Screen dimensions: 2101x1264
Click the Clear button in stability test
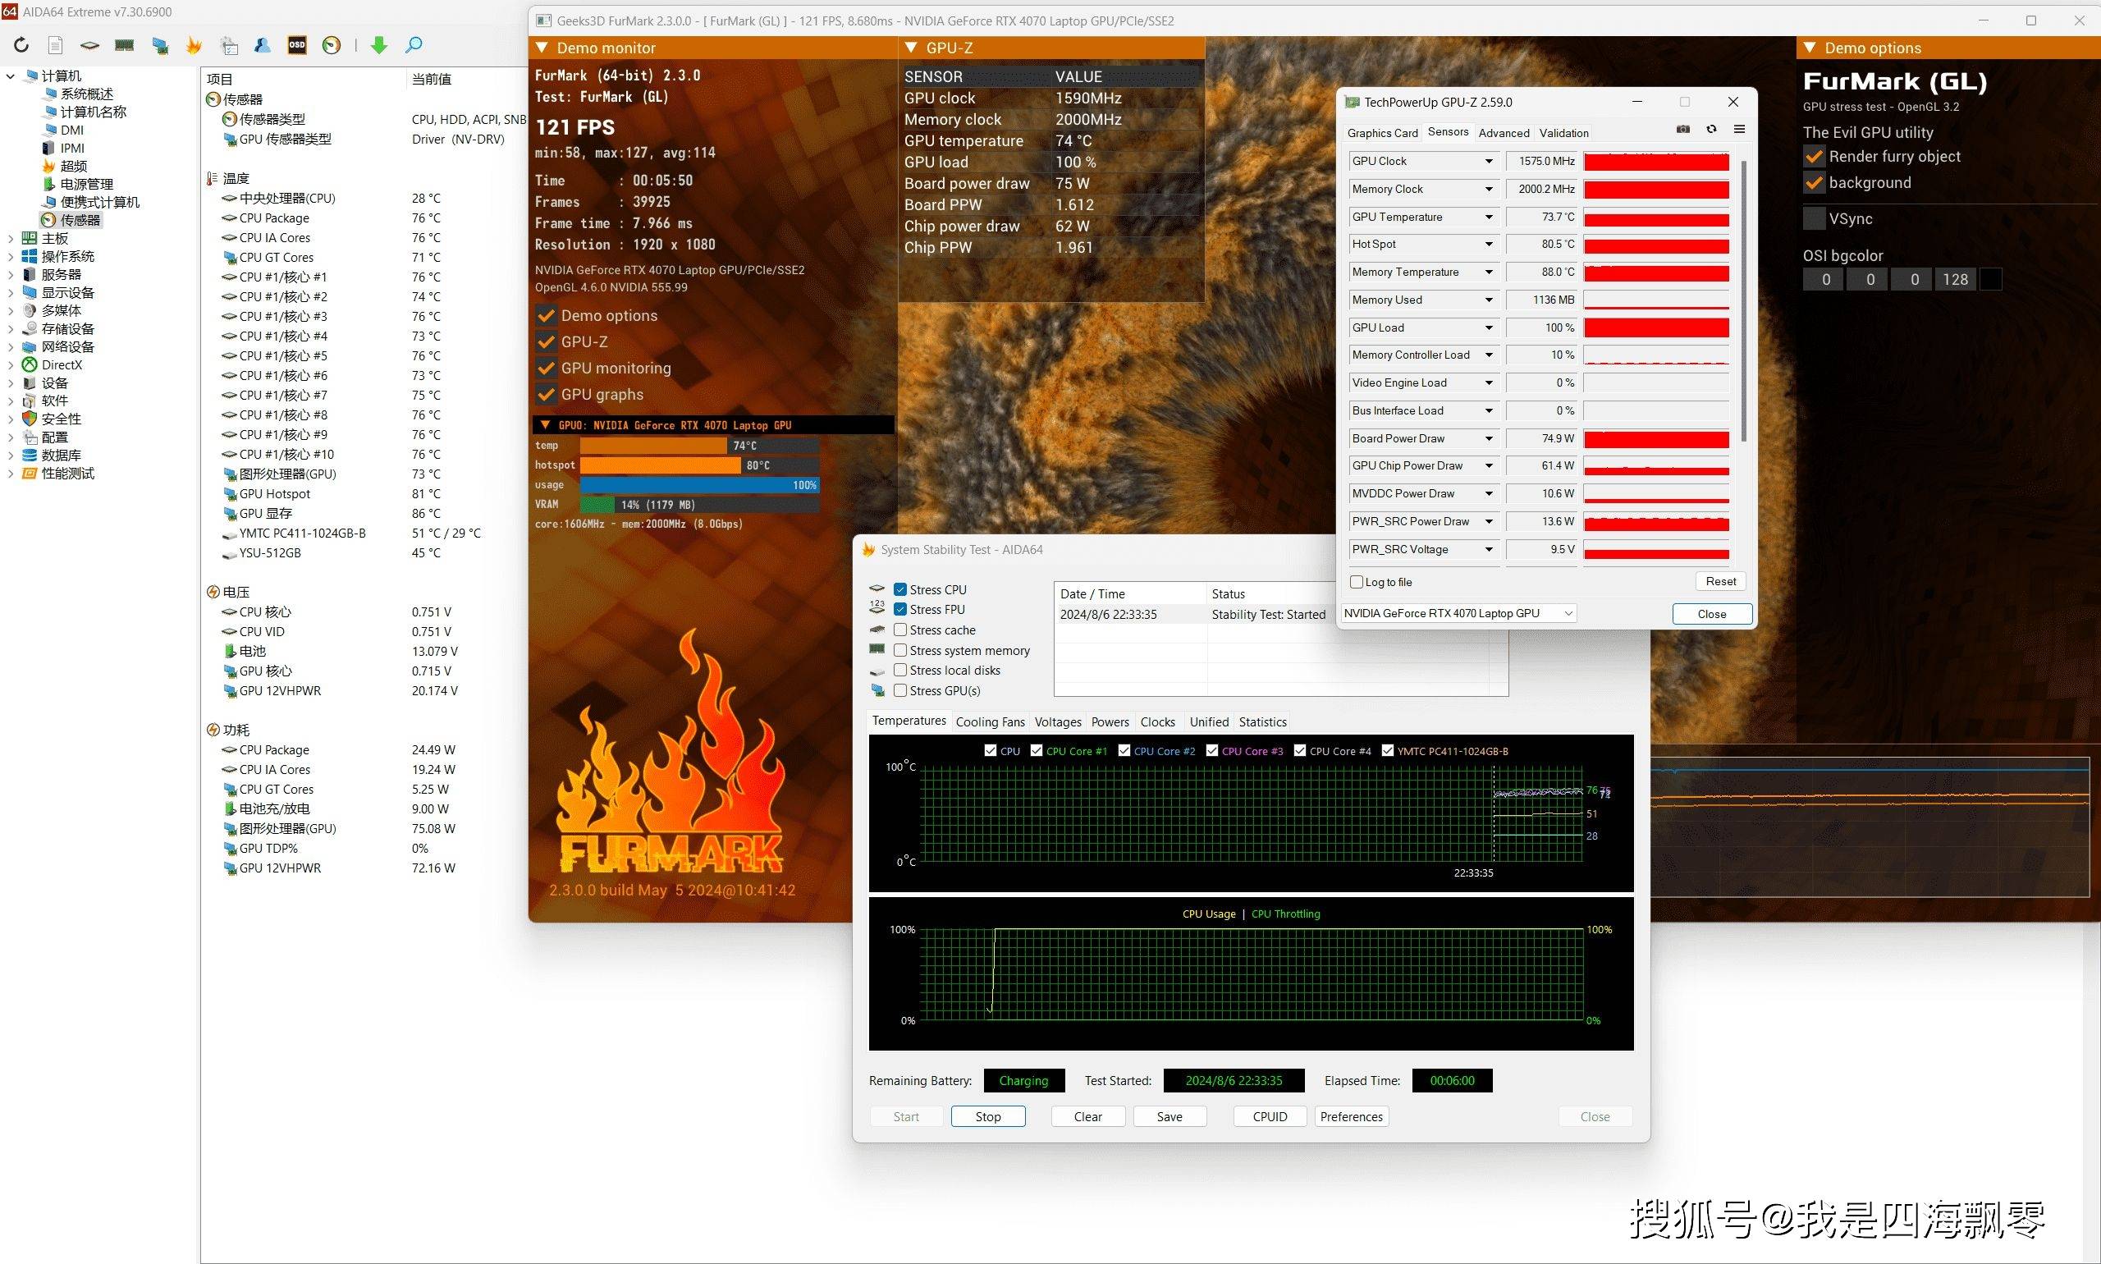point(1087,1115)
